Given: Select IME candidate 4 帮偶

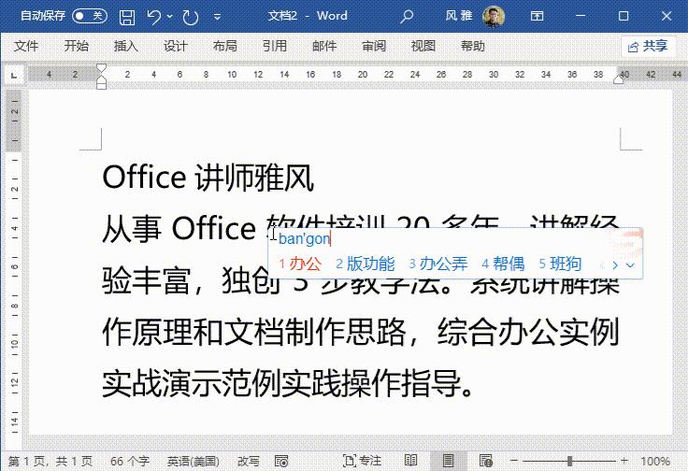Looking at the screenshot, I should (x=503, y=264).
